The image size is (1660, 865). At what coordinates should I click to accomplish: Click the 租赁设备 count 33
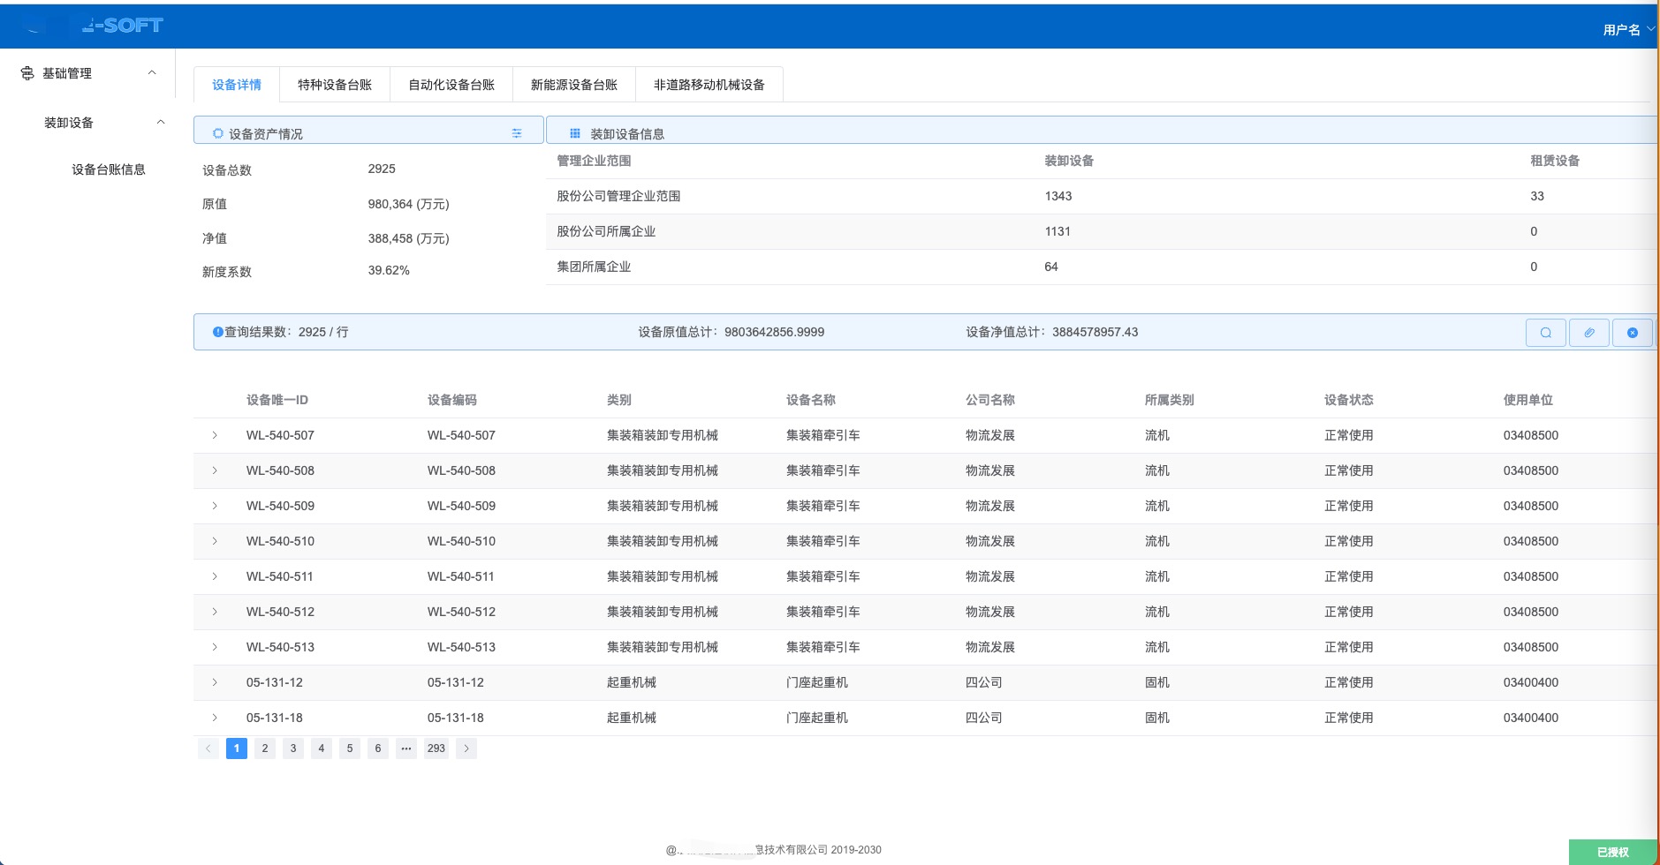tap(1537, 196)
